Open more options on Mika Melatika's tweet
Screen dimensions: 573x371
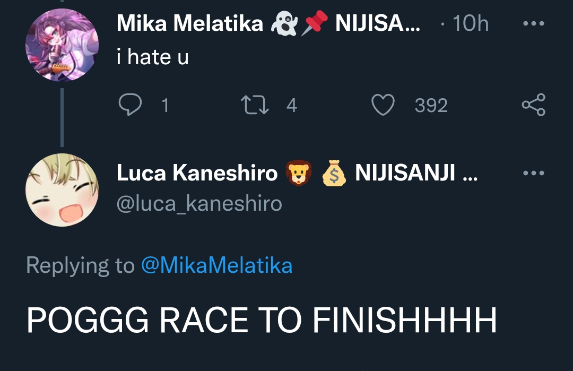[x=533, y=24]
